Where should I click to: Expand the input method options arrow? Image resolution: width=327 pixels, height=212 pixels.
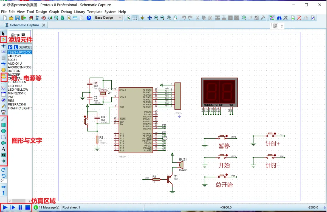[282, 26]
